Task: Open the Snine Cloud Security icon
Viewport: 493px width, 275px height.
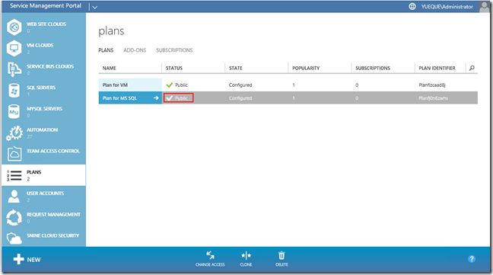Action: point(14,238)
